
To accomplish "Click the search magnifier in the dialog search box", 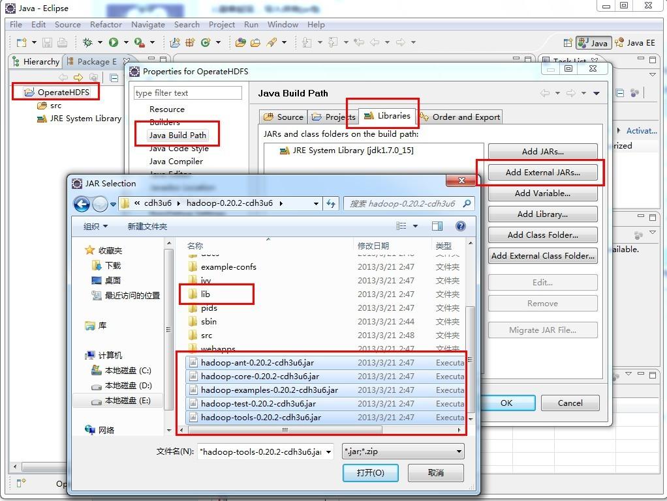I will click(x=467, y=203).
